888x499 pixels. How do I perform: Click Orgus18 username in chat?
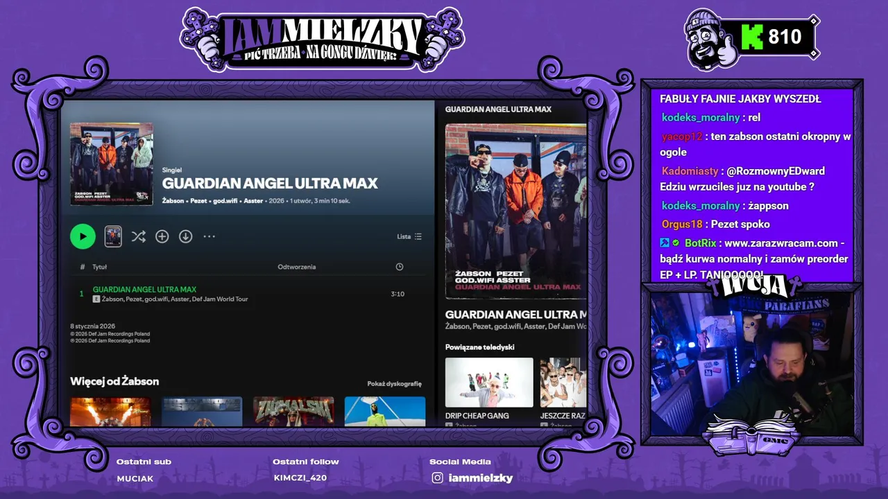pos(682,224)
